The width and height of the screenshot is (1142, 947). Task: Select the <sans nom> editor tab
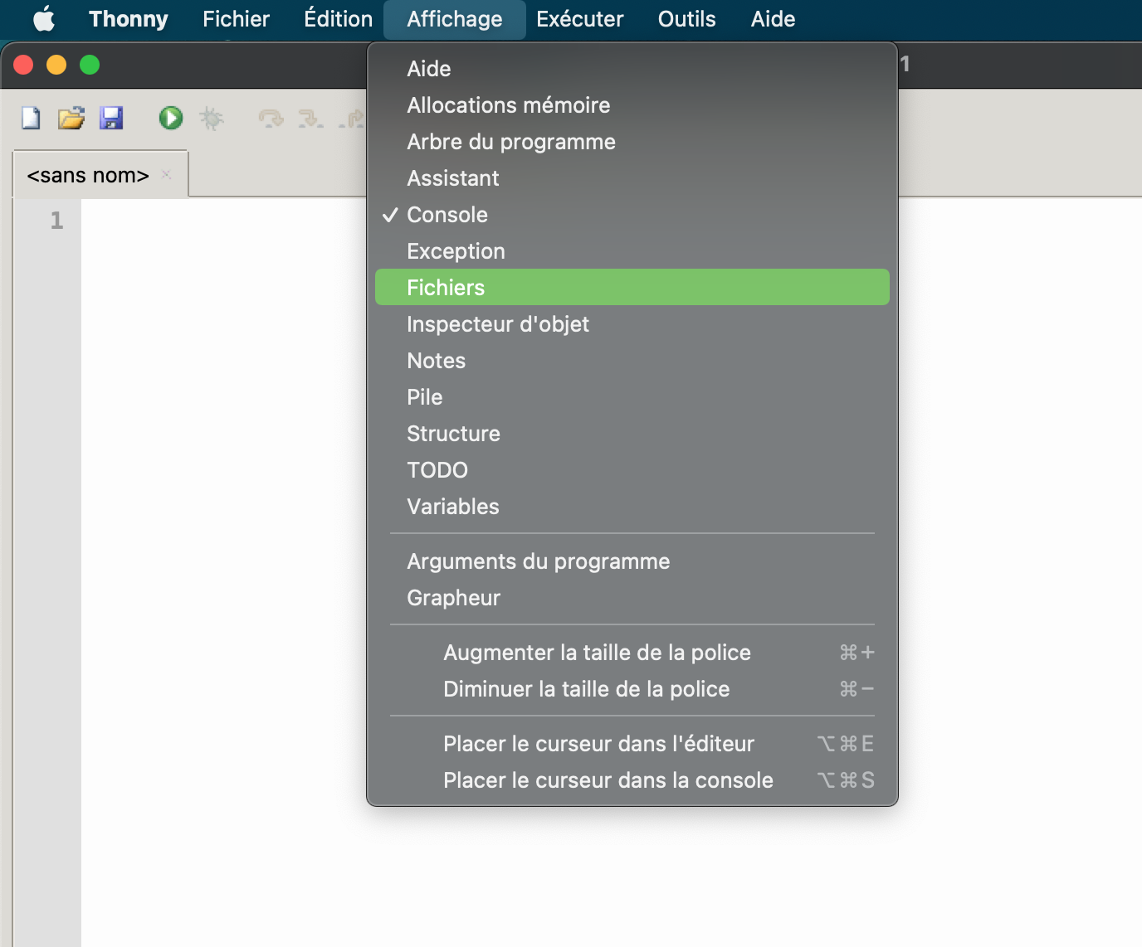pyautogui.click(x=88, y=176)
